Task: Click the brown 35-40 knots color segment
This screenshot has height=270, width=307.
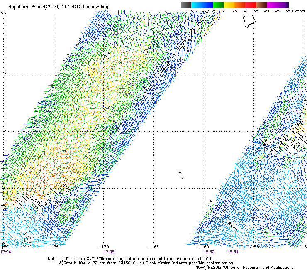Action: [261, 5]
